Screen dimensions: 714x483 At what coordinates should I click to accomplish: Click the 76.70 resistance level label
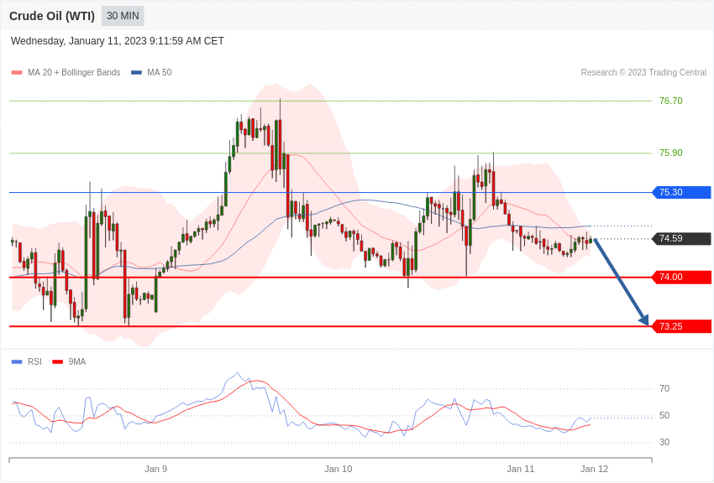pyautogui.click(x=671, y=101)
